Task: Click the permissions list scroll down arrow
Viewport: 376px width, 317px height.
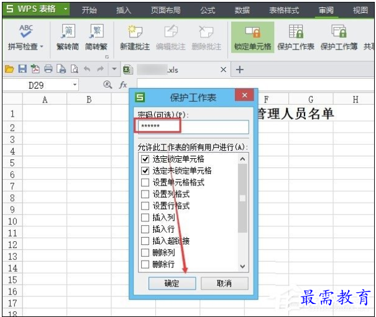Action: (x=242, y=266)
